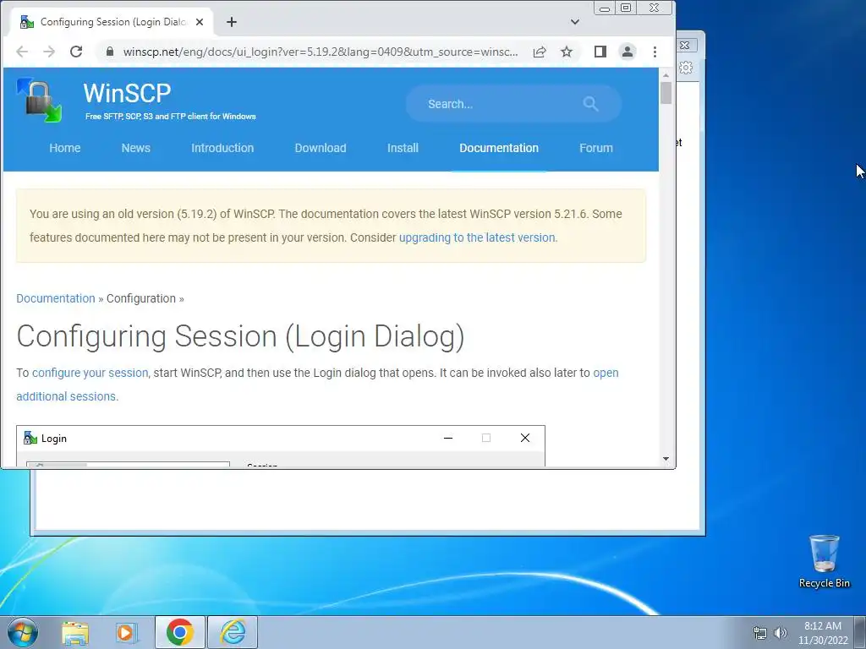The height and width of the screenshot is (649, 866).
Task: Open the Install menu item
Action: coord(403,148)
